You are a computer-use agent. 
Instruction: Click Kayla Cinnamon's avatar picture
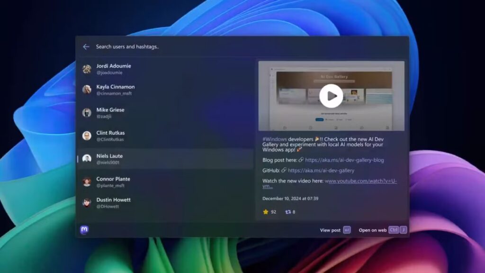point(88,90)
